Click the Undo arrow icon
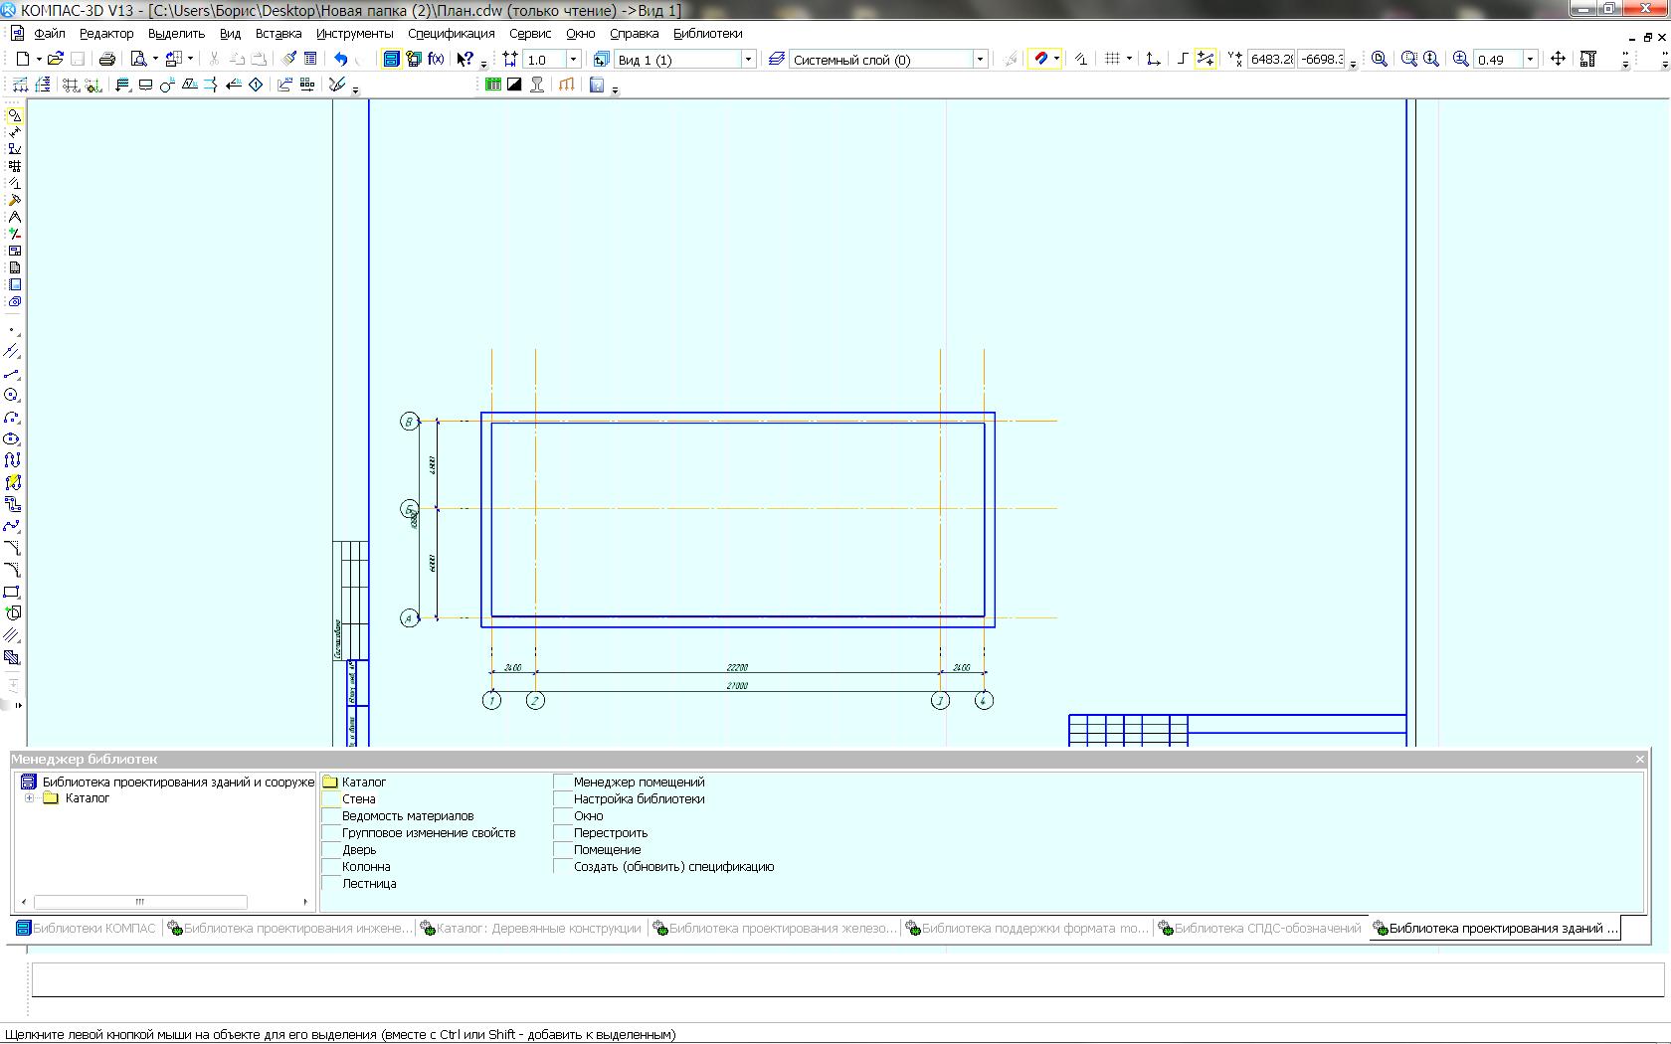This screenshot has width=1671, height=1044. (341, 60)
